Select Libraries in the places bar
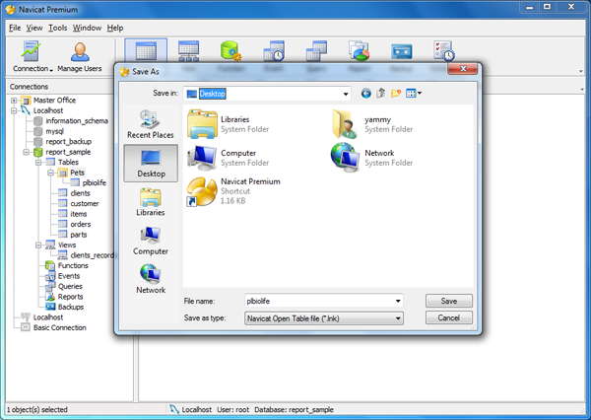The height and width of the screenshot is (420, 591). click(x=151, y=202)
